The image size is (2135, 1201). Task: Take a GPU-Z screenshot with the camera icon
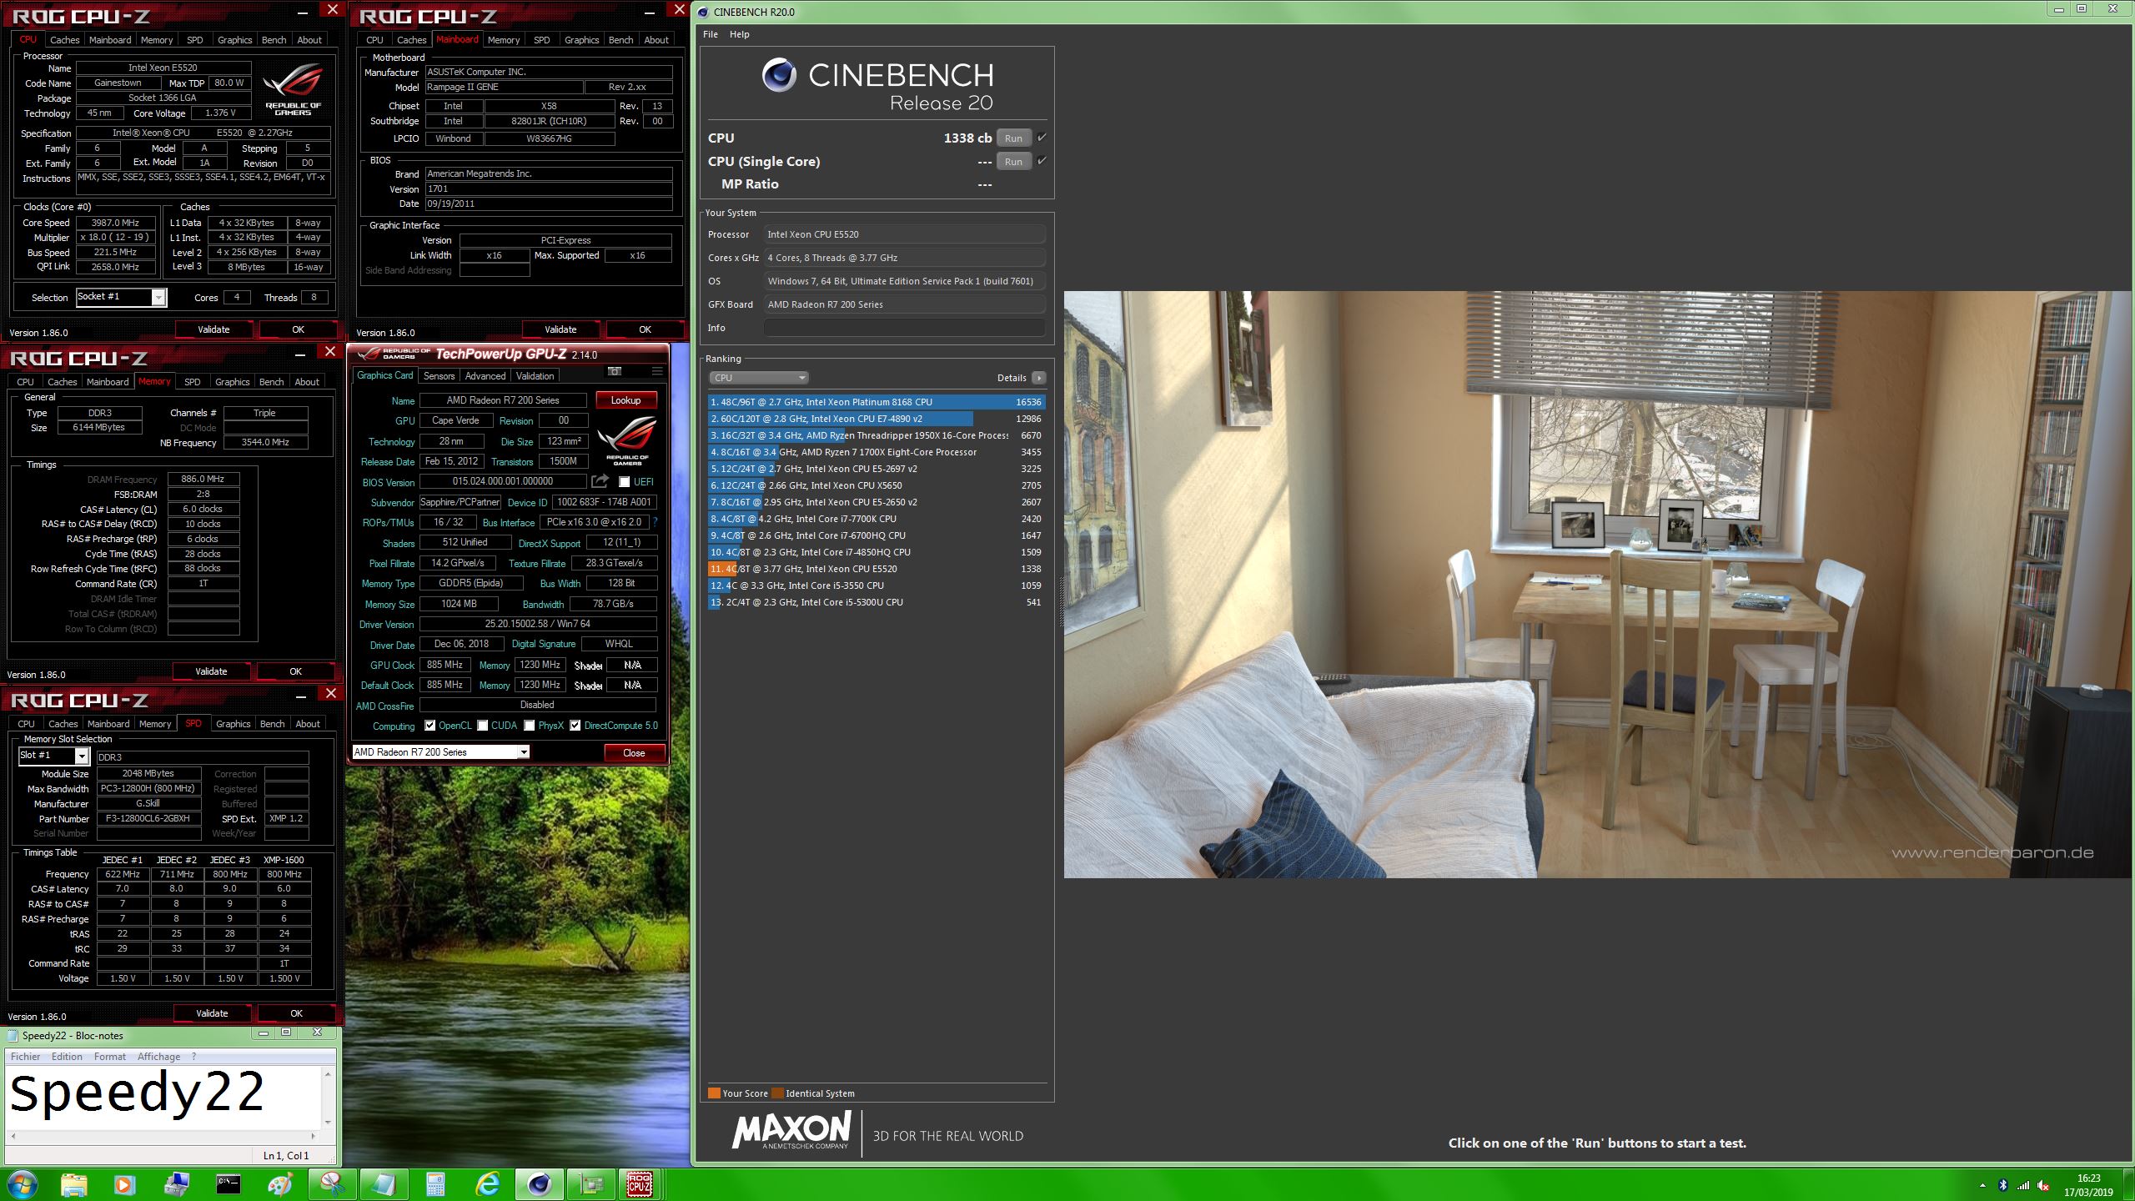(615, 371)
